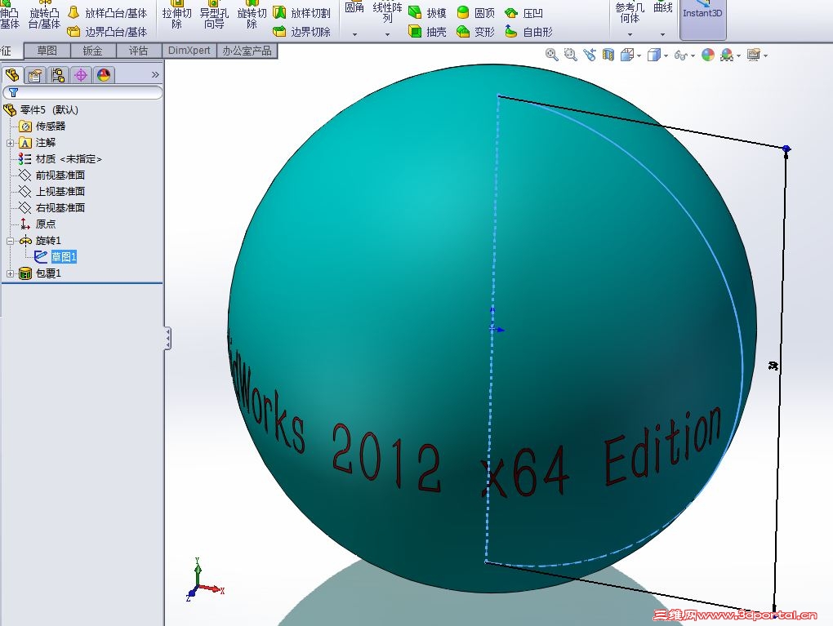Open the 异型孔向导 hole wizard

[214, 15]
